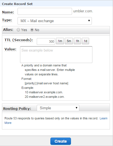Select Yes for Alias

pyautogui.click(x=18, y=30)
